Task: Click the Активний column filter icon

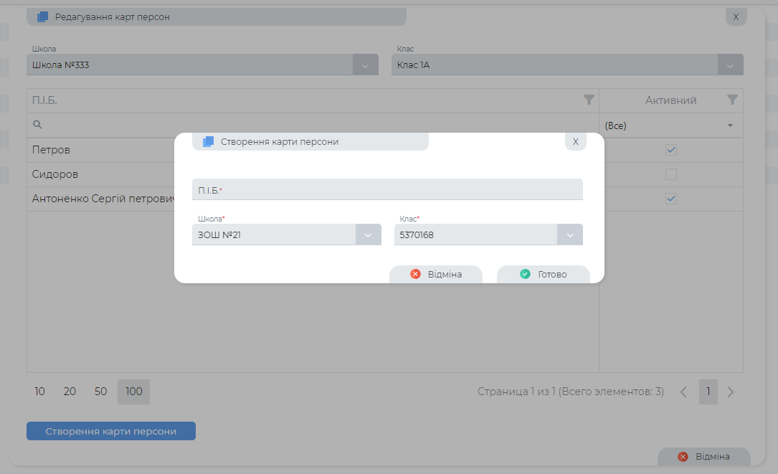Action: pos(732,100)
